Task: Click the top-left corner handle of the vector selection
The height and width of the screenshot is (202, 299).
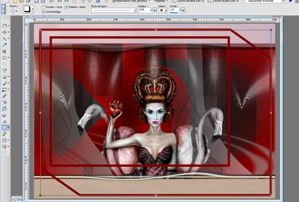Action: [x=40, y=30]
